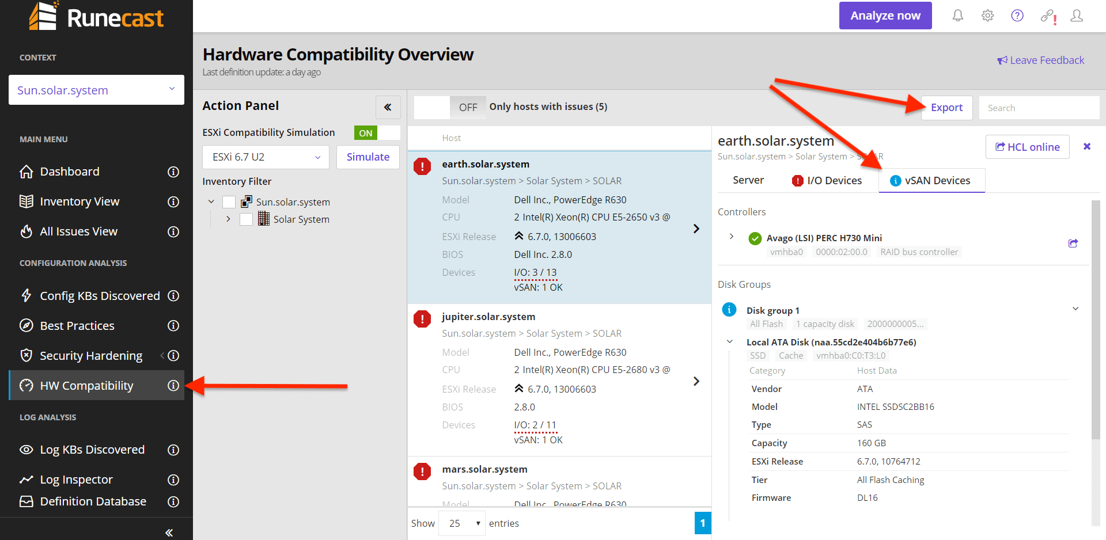Go to page 1 of hosts

point(703,523)
